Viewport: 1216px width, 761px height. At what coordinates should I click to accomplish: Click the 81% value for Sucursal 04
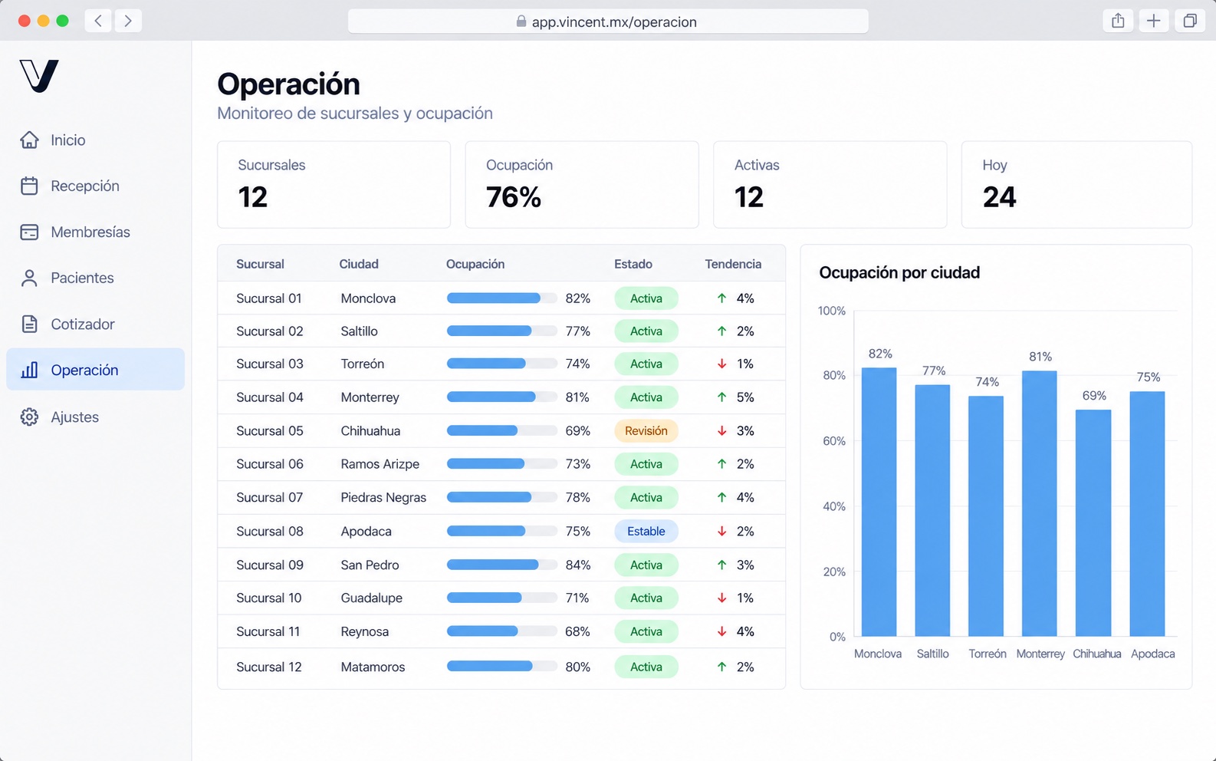[x=577, y=397]
